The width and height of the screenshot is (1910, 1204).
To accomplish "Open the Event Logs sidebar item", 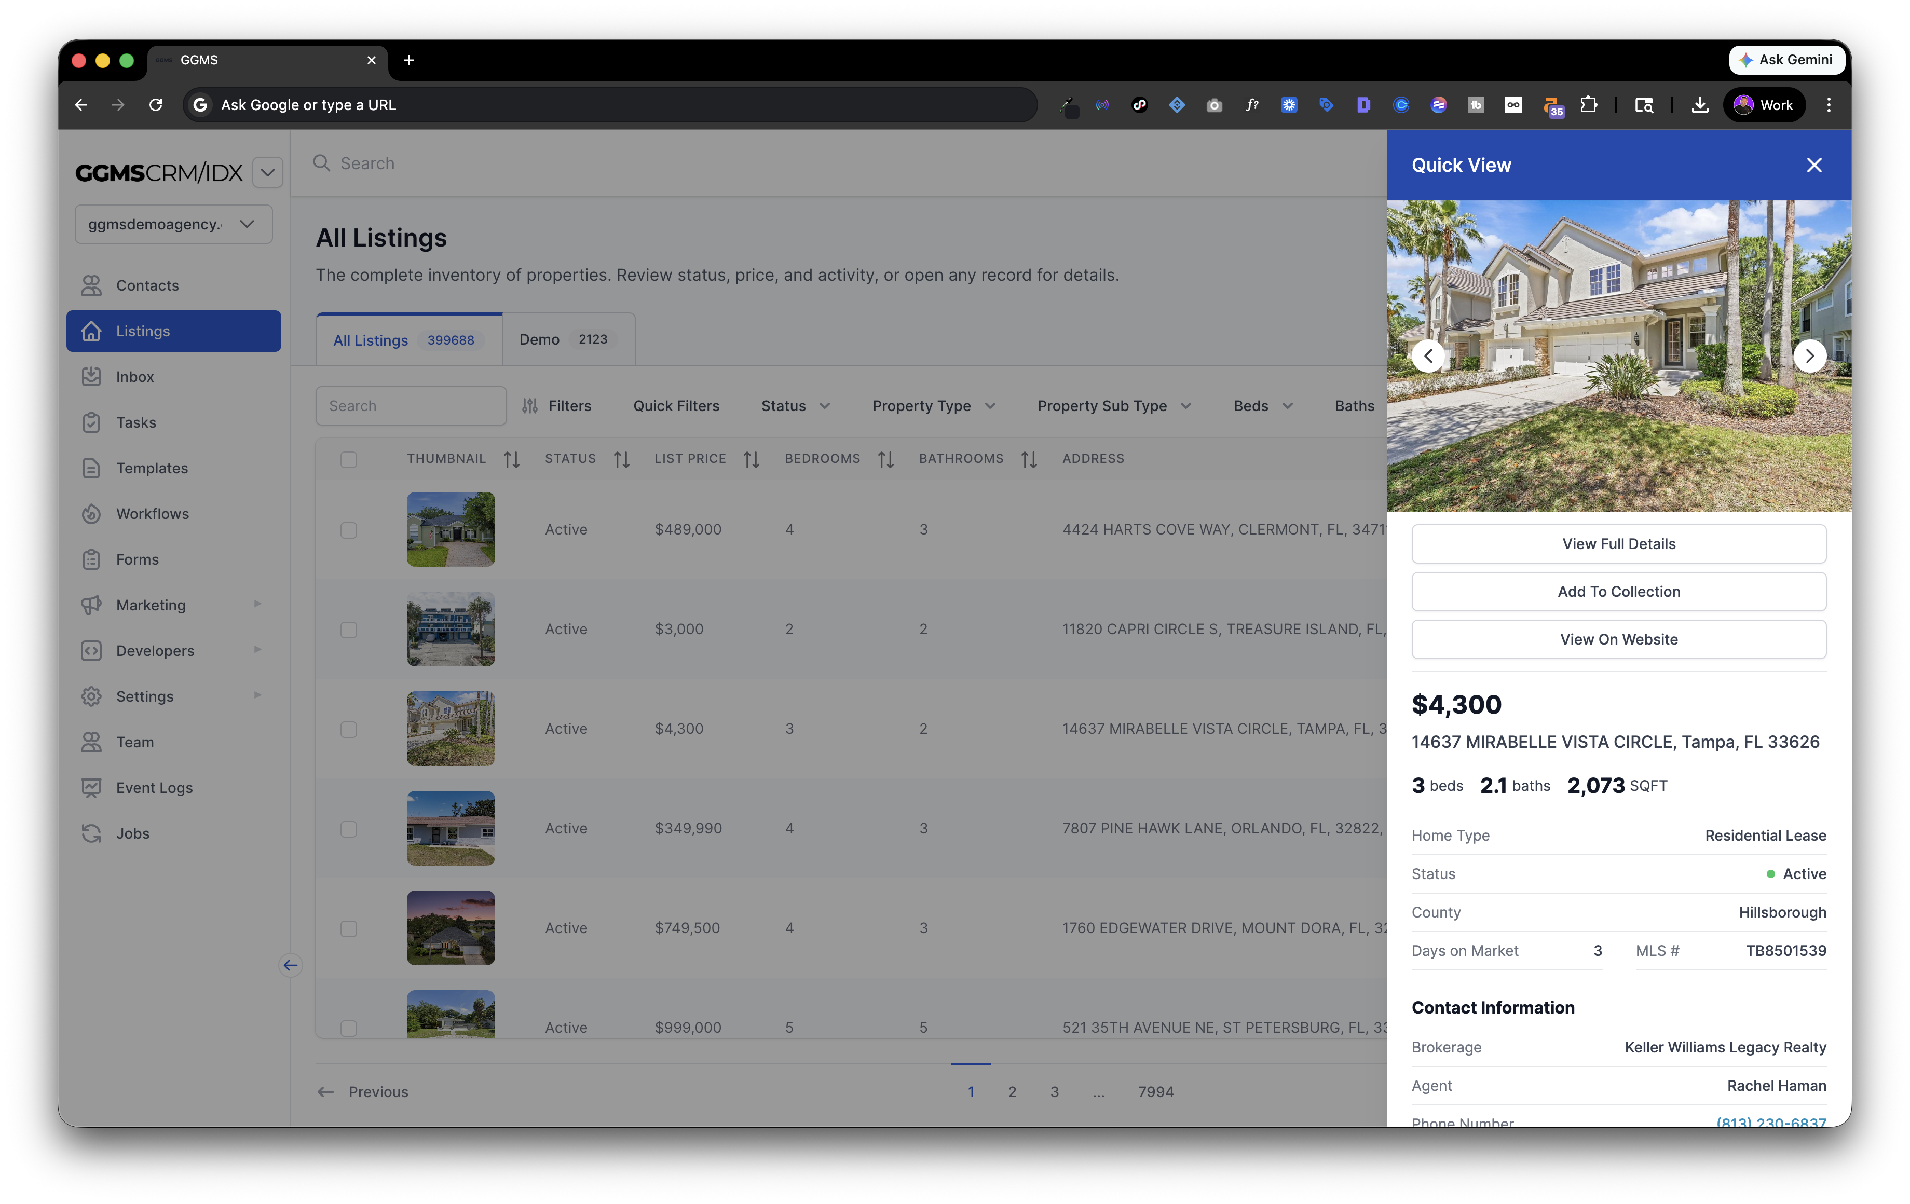I will [x=154, y=788].
